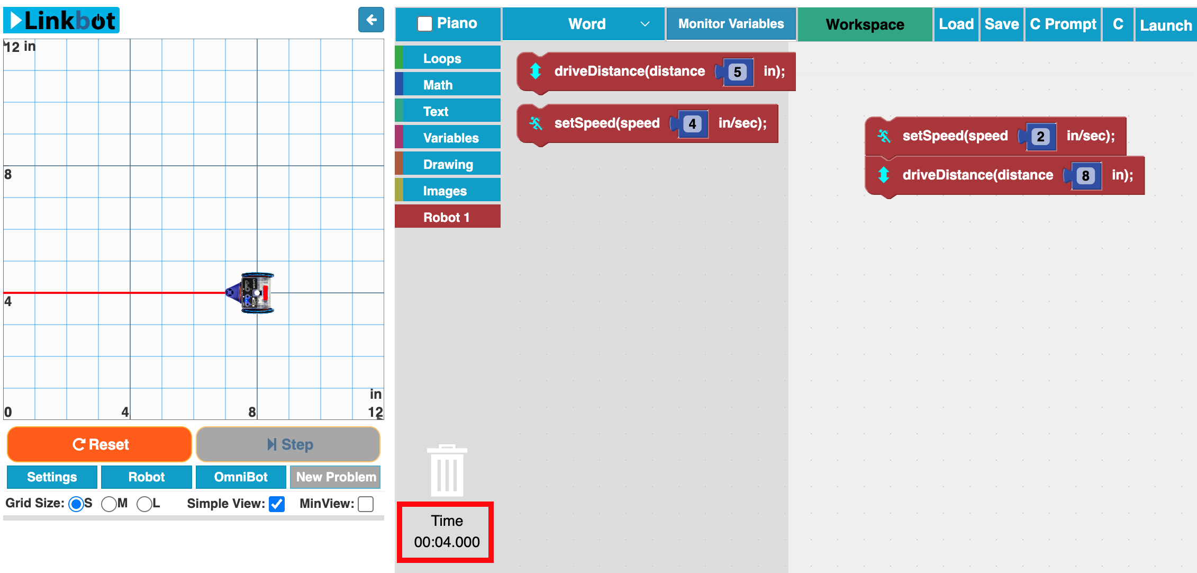
Task: Enable the MinView checkbox
Action: coord(366,504)
